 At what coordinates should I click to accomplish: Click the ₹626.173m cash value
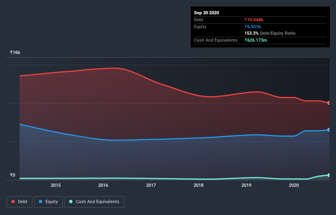[256, 40]
